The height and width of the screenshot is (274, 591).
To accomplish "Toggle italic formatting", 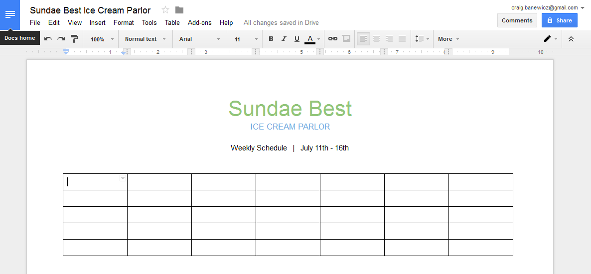I will click(284, 39).
